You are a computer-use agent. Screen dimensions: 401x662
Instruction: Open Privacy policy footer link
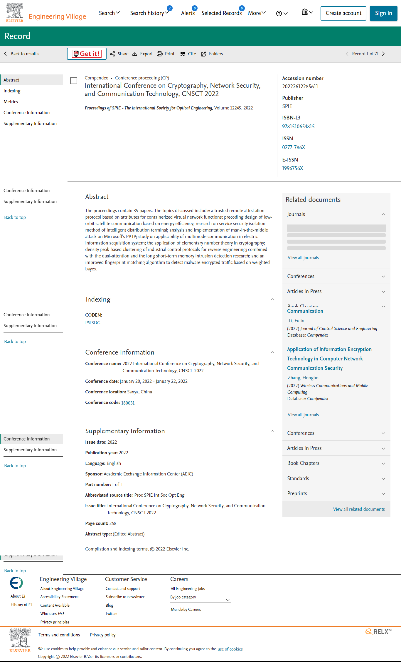point(103,635)
